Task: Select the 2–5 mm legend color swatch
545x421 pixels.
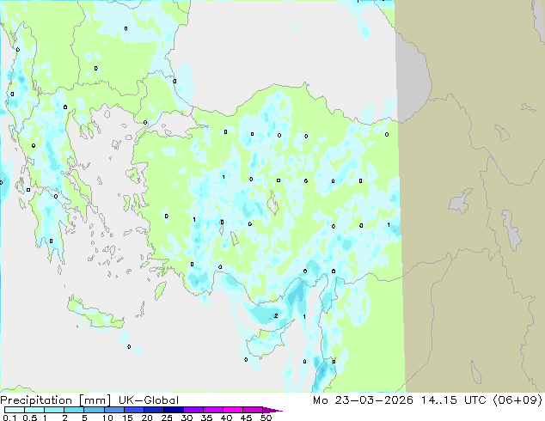Action: pos(74,410)
